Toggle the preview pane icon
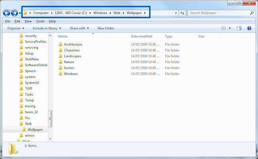 tap(239, 28)
